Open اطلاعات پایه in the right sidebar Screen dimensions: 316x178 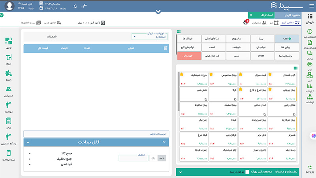310,32
